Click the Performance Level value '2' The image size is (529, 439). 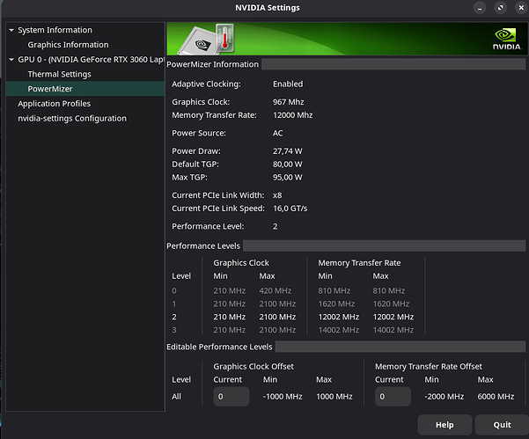coord(276,226)
